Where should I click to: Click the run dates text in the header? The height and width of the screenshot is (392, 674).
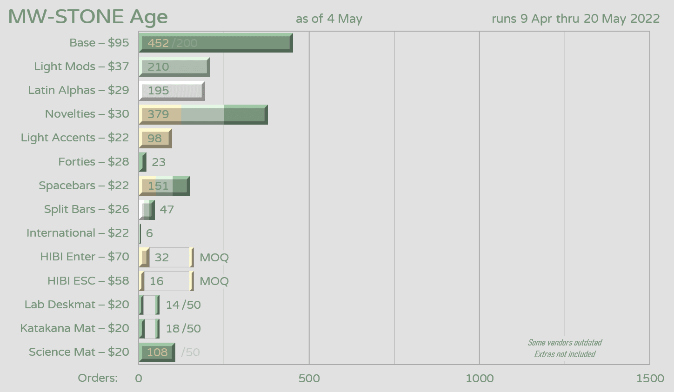[x=575, y=19]
